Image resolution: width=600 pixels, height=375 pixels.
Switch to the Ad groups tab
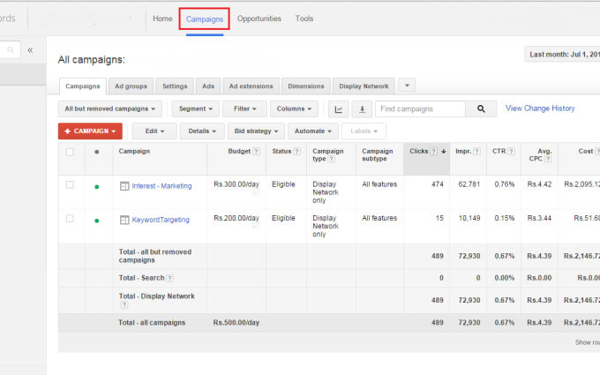click(131, 86)
